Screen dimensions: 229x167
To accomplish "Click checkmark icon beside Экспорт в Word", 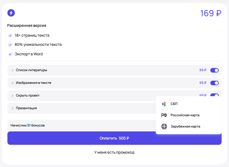I will (x=10, y=54).
